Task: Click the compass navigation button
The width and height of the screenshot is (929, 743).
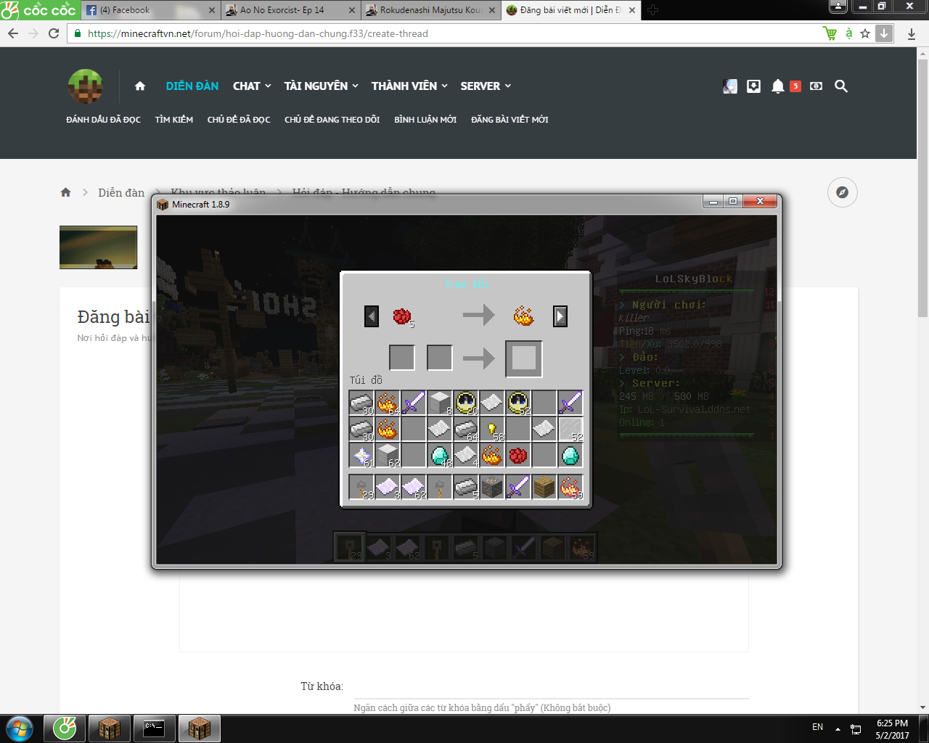Action: (842, 192)
